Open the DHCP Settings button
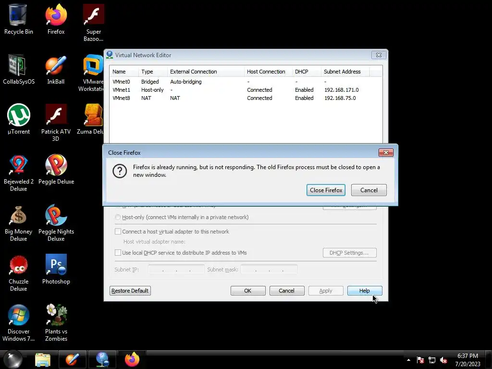This screenshot has height=369, width=492. 350,253
